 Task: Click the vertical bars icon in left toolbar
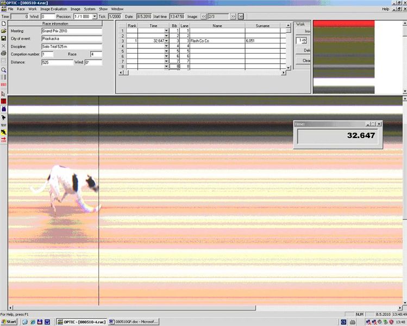(4, 77)
